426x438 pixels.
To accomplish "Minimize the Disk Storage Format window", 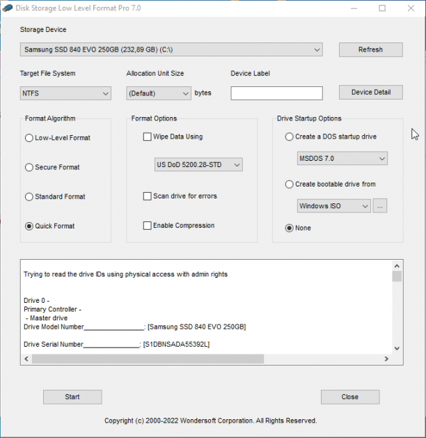I will pyautogui.click(x=354, y=8).
